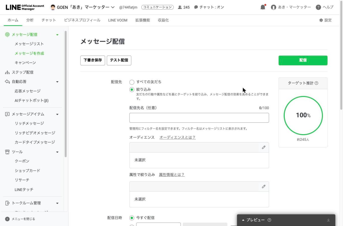Click the friends count icon showing 245
The width and height of the screenshot is (343, 226).
[x=180, y=7]
